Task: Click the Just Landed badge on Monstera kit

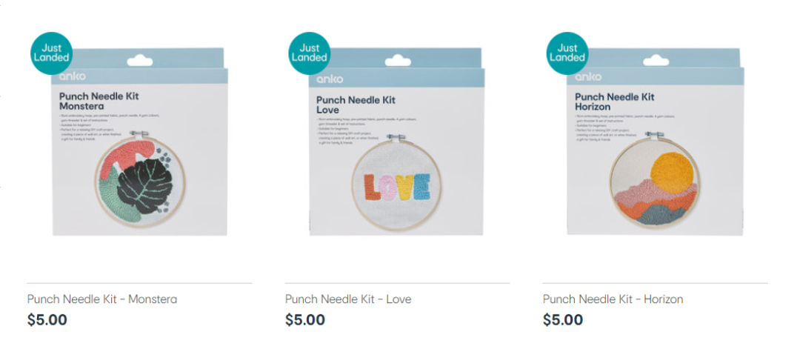Action: pyautogui.click(x=52, y=53)
